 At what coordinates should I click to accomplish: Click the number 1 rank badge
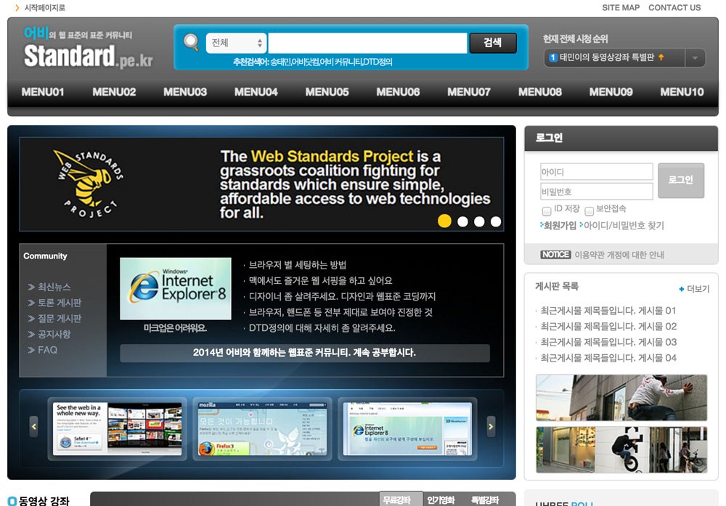pos(552,57)
